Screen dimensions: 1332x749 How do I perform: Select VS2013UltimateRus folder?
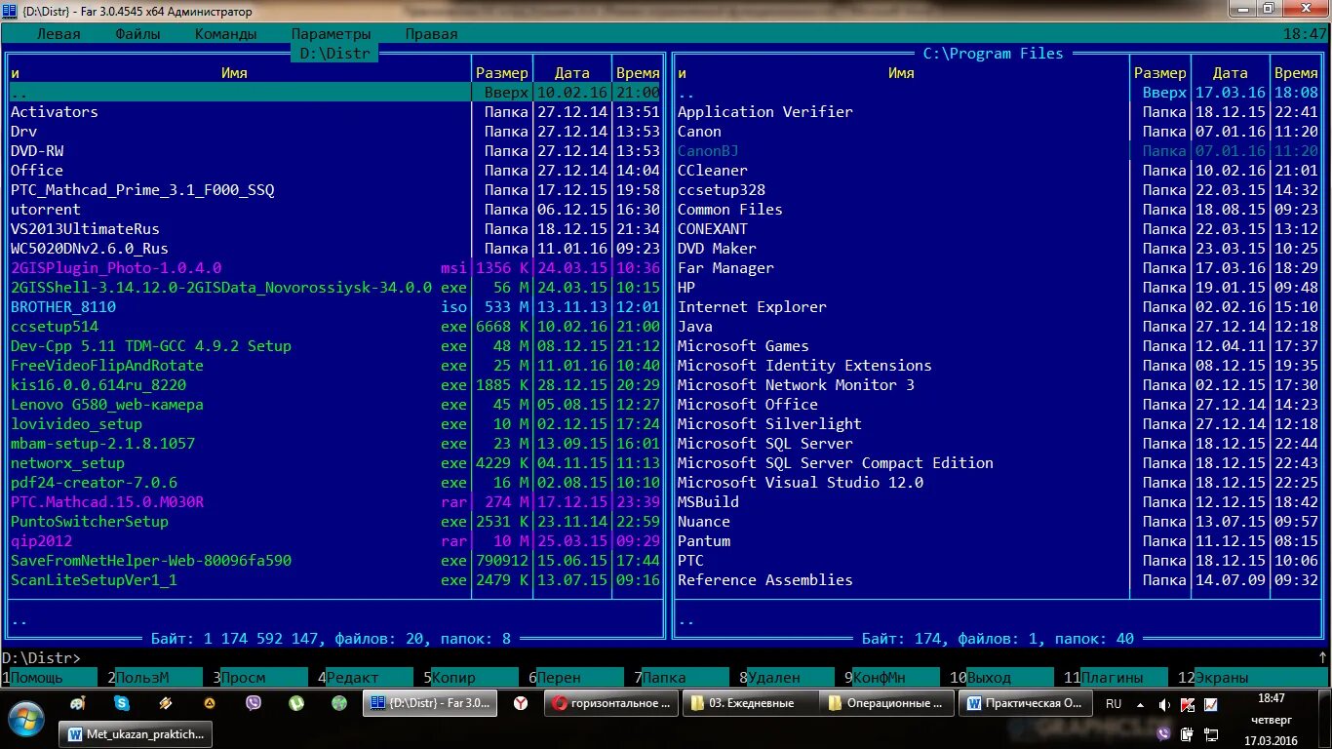coord(85,229)
